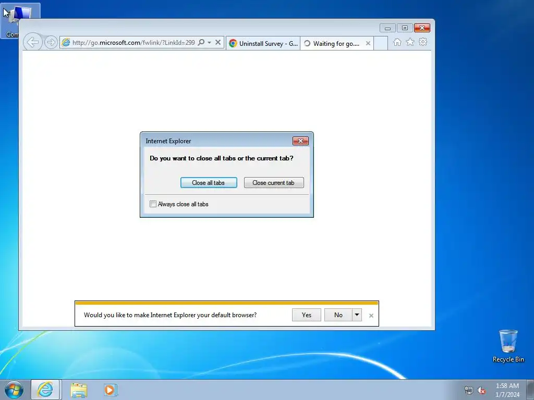The width and height of the screenshot is (534, 400).
Task: Minimize the Internet Explorer window
Action: pos(387,28)
